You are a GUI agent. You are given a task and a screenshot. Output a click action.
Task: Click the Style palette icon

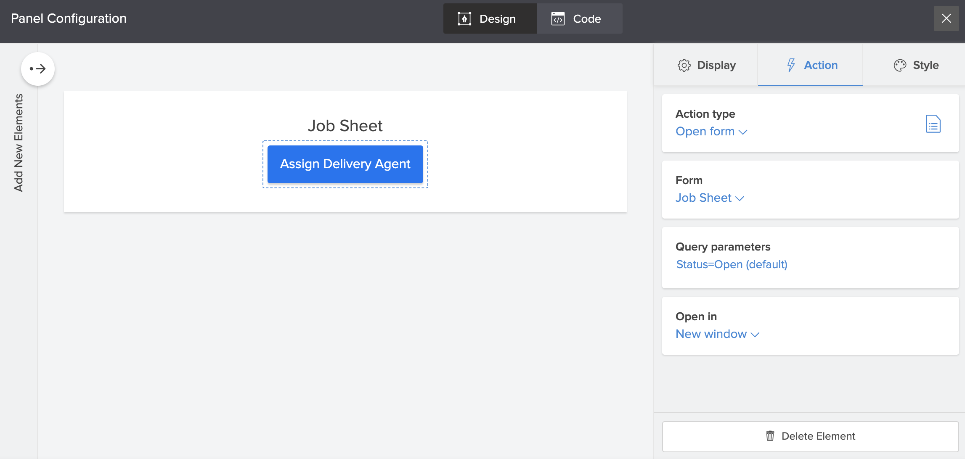click(x=900, y=65)
